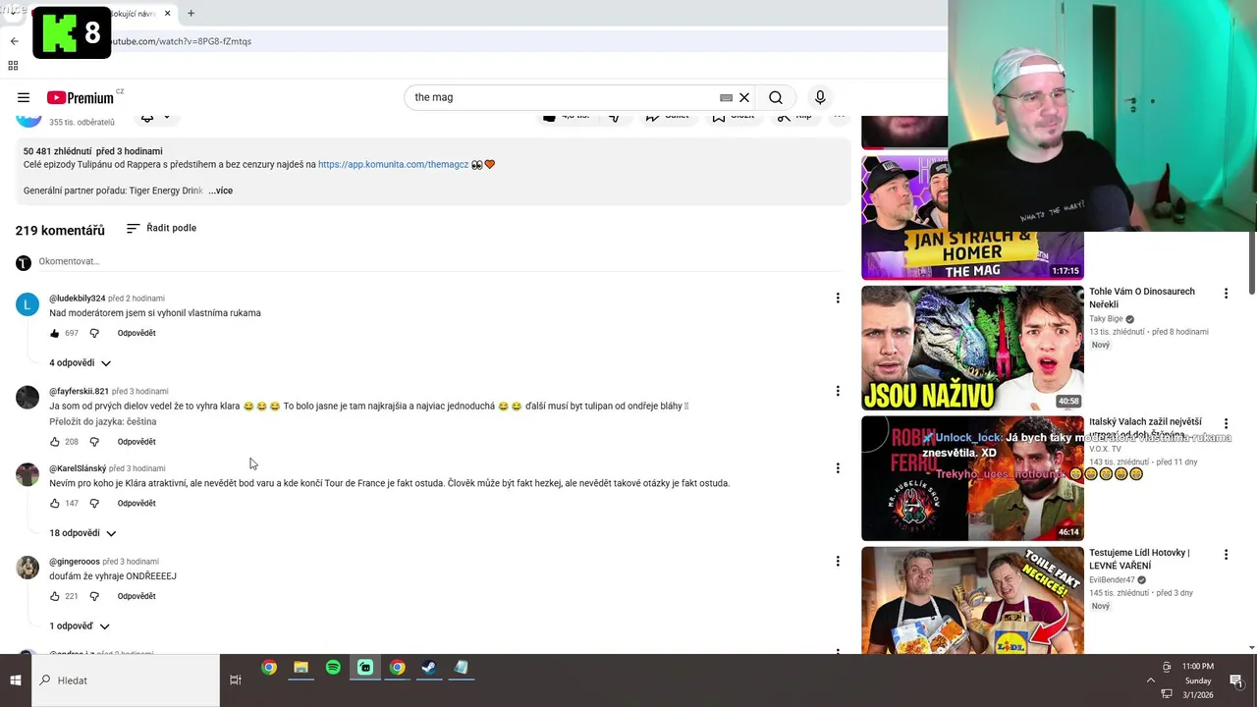
Task: Open the browser apps grid icon
Action: coord(13,66)
